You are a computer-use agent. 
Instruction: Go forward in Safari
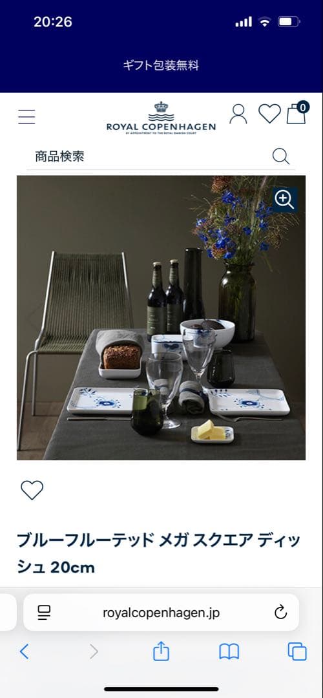[94, 651]
